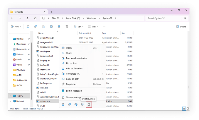
Task: Go up one folder with Up arrow
Action: click(x=28, y=18)
